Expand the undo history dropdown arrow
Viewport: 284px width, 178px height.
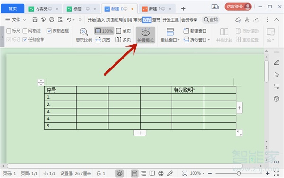tap(73, 20)
